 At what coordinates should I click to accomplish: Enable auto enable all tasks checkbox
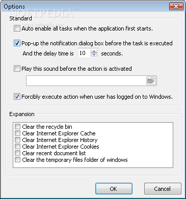(17, 29)
